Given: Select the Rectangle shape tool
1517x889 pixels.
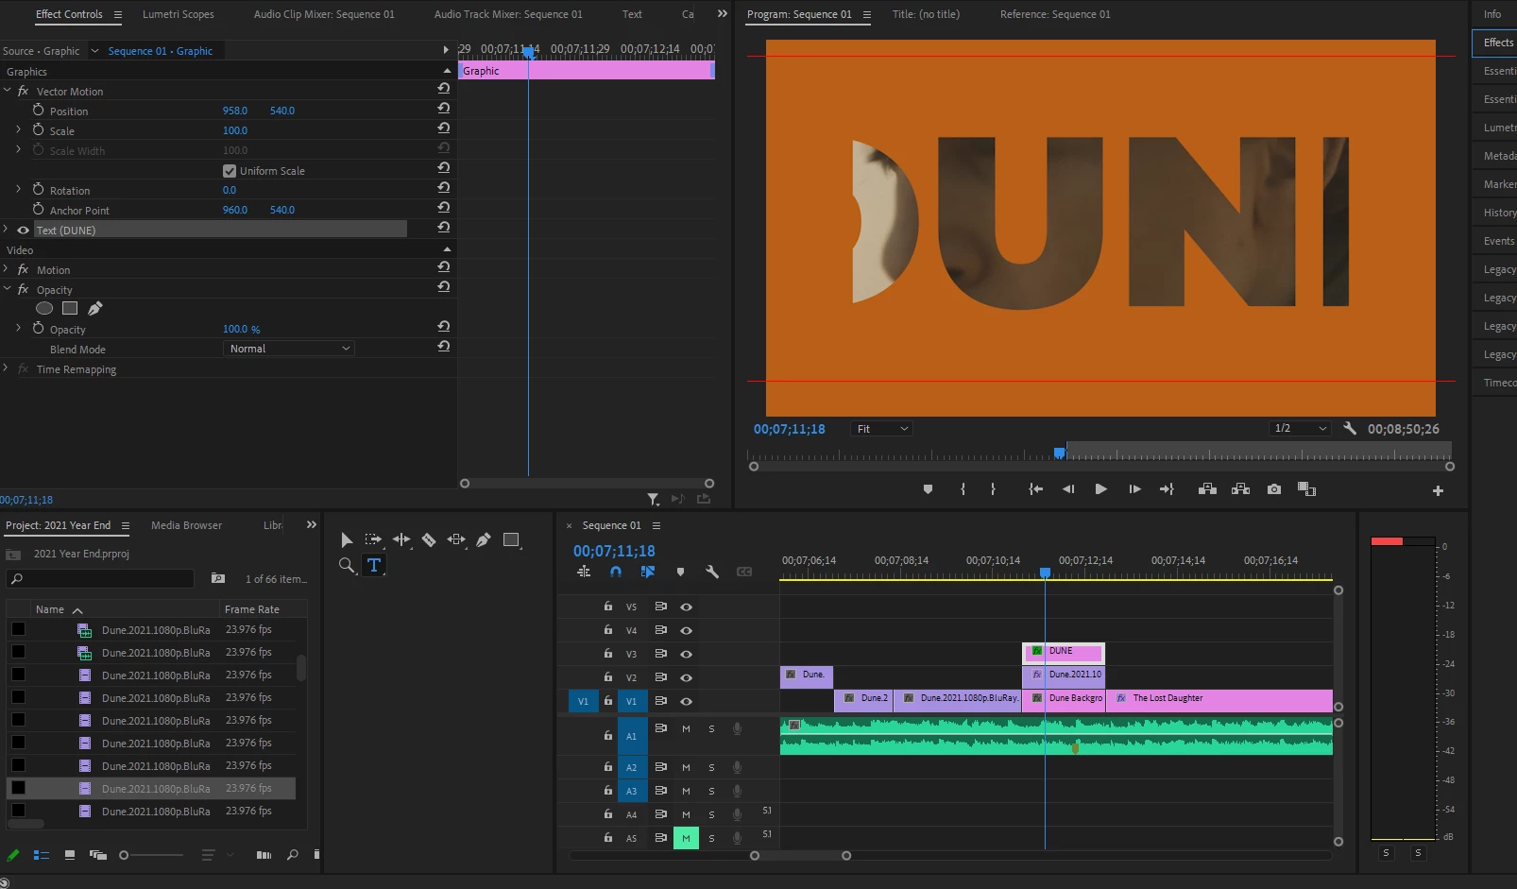Looking at the screenshot, I should coord(511,539).
